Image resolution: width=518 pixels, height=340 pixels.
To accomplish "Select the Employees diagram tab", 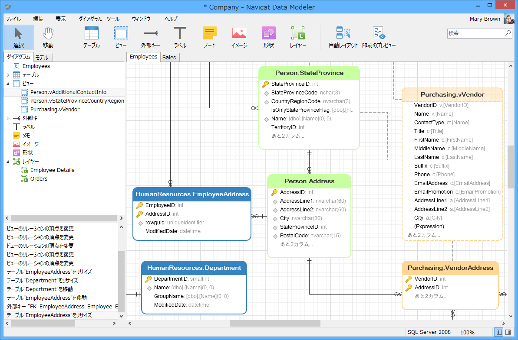I will (x=143, y=57).
